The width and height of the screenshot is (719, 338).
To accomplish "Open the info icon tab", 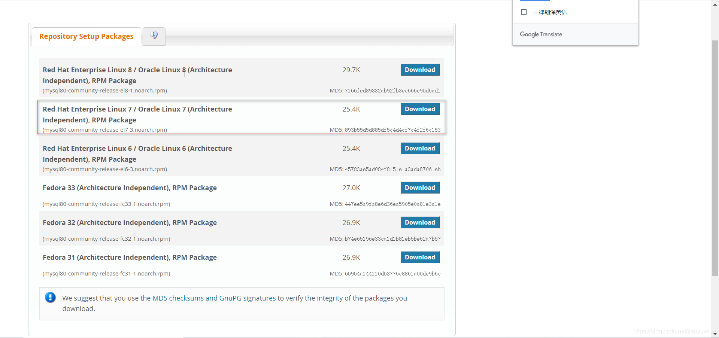I will (x=154, y=36).
